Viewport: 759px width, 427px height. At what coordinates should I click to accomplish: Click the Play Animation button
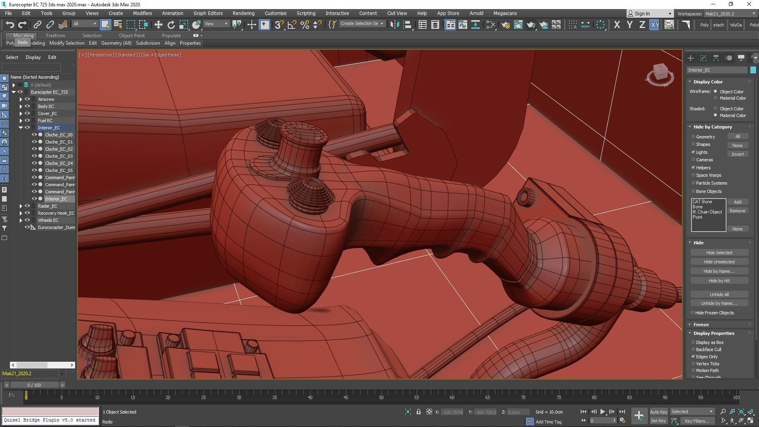[x=602, y=412]
